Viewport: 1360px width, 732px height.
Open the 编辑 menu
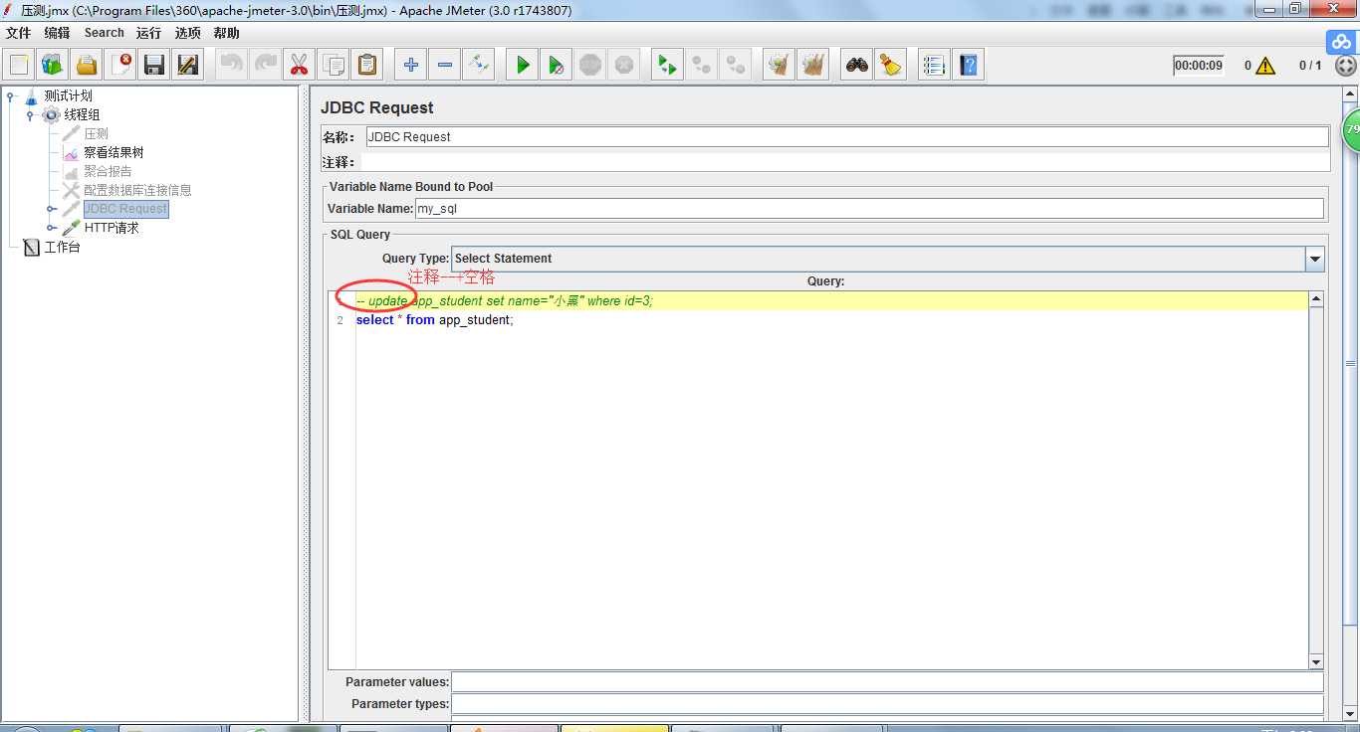coord(57,33)
